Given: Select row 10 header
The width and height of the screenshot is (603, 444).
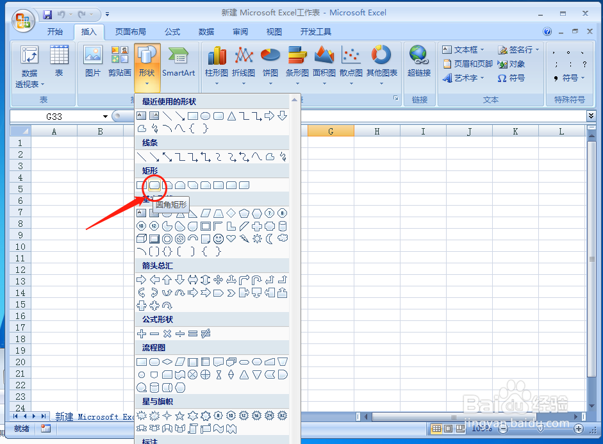Looking at the screenshot, I should pyautogui.click(x=21, y=247).
